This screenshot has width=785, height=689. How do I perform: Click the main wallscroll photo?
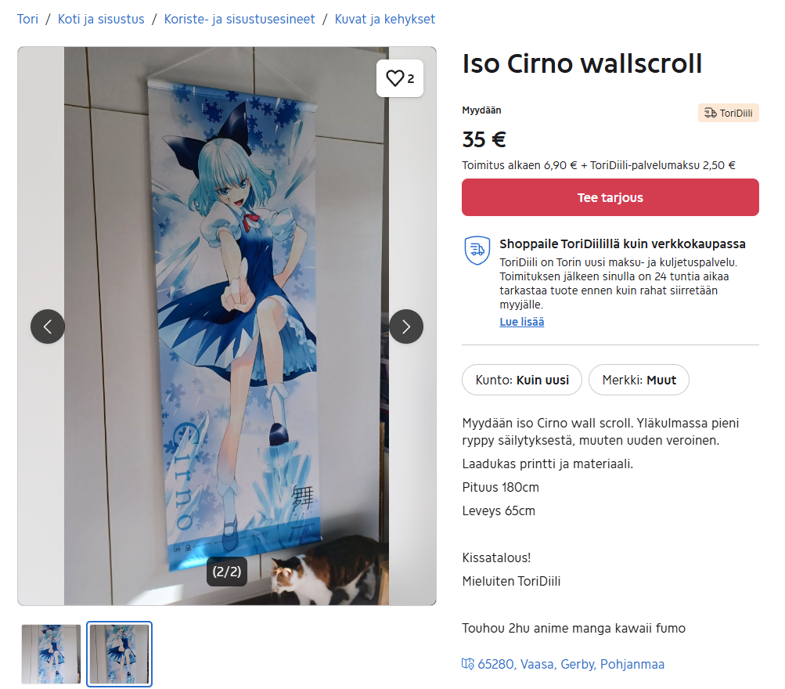point(226,326)
